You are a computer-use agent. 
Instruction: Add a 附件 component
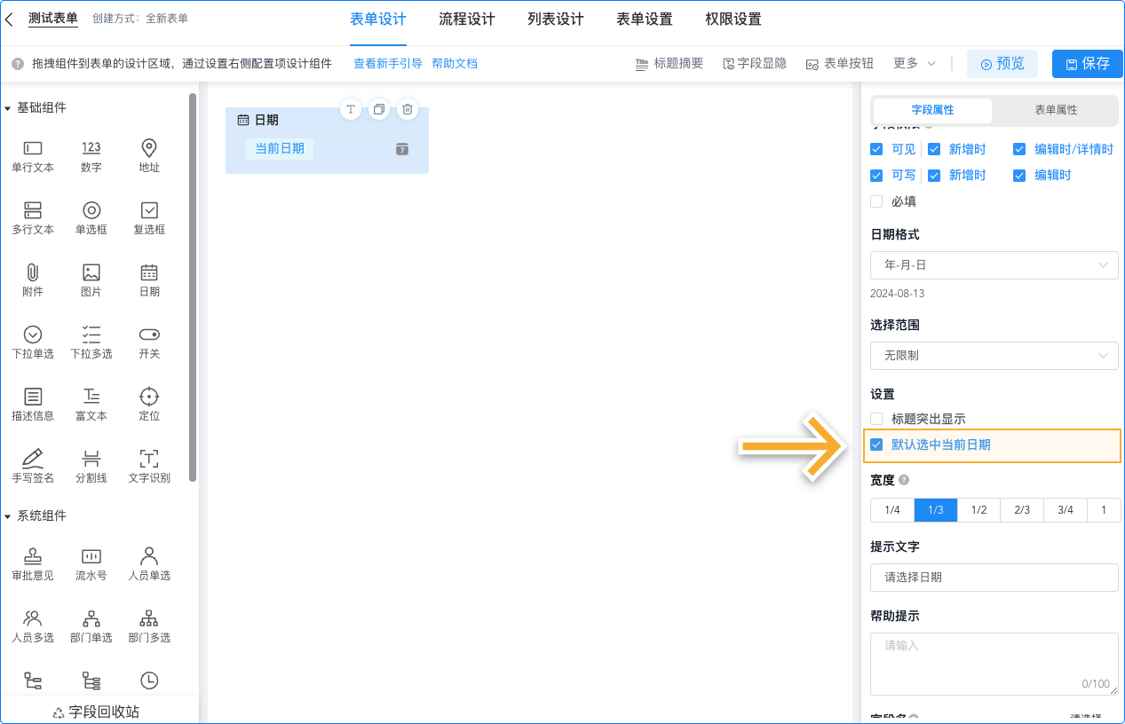tap(33, 279)
